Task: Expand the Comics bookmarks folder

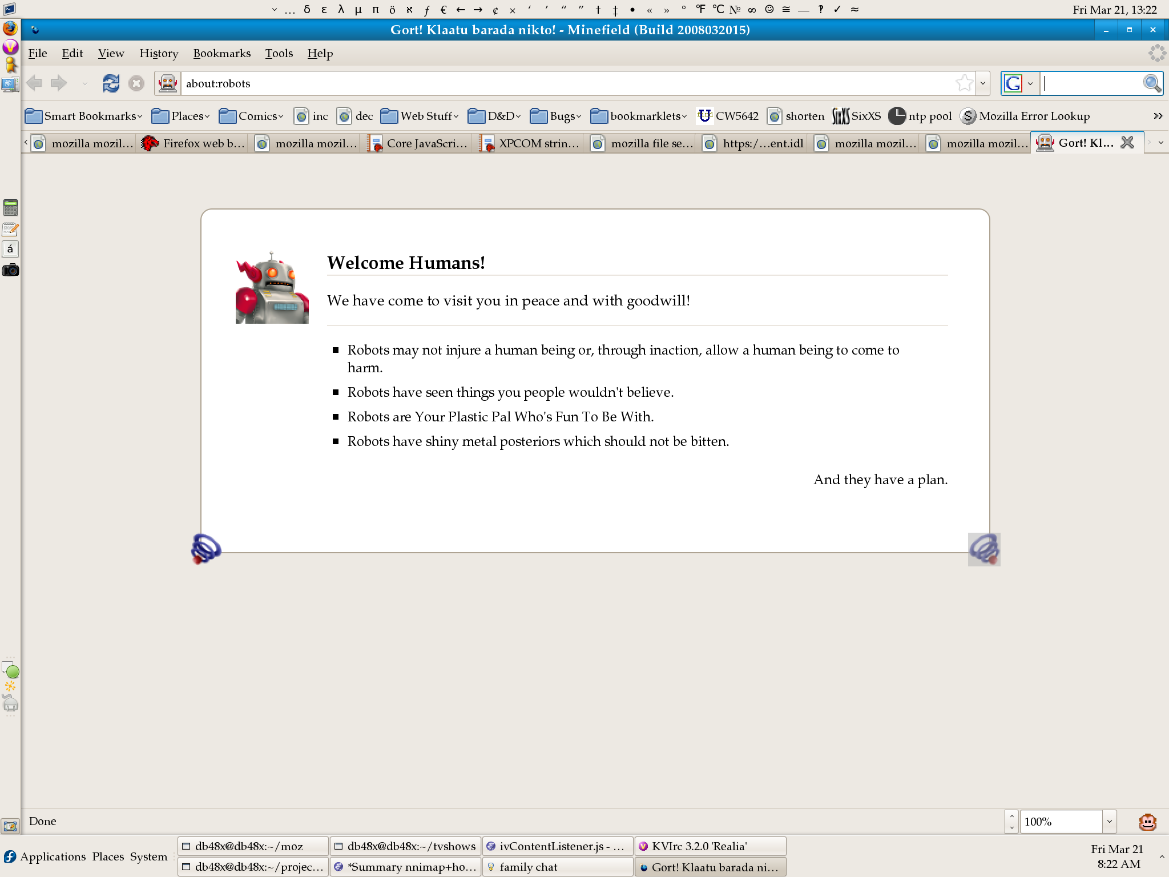Action: click(x=251, y=116)
